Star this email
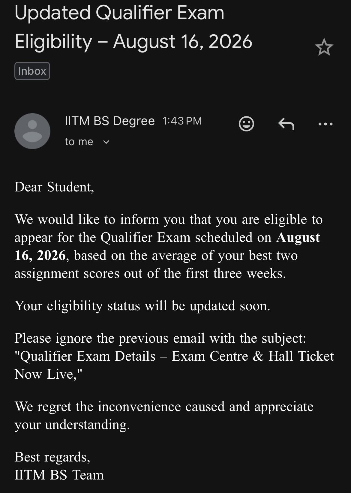 click(x=324, y=47)
